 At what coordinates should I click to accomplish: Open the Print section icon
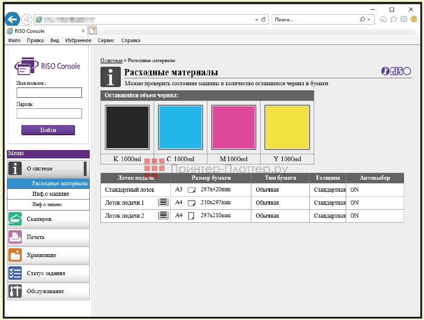(x=15, y=237)
